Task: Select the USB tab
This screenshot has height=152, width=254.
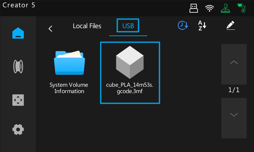Action: pos(128,26)
